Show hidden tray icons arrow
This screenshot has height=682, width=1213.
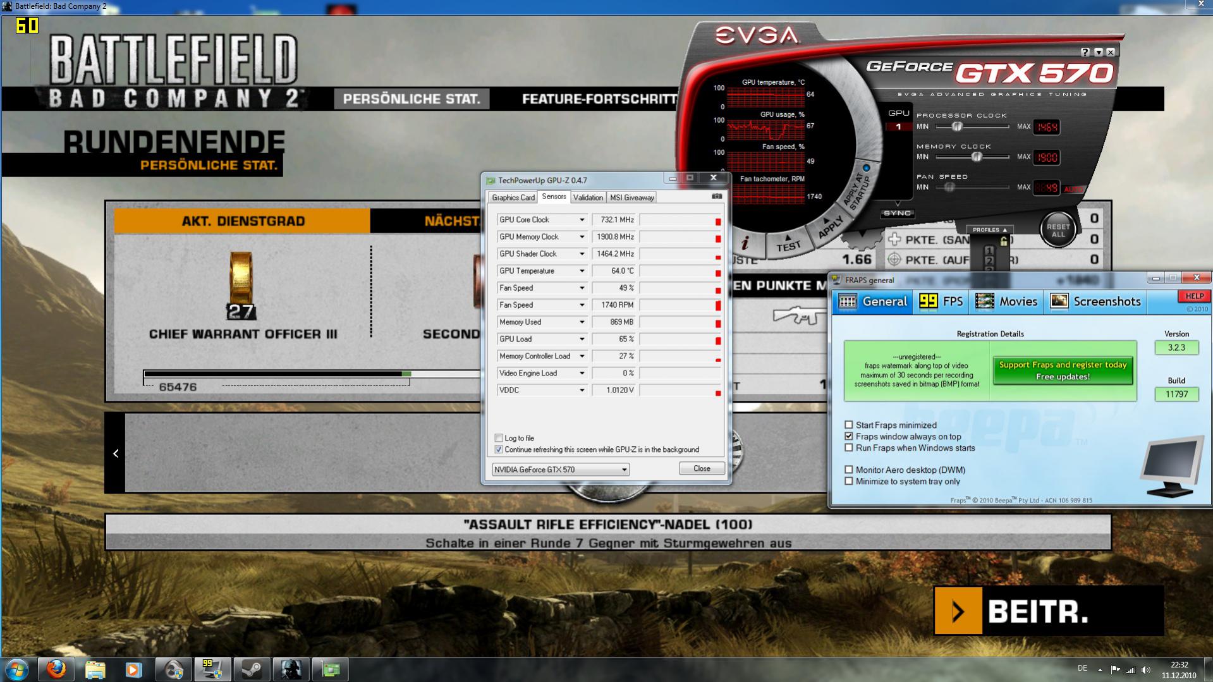pyautogui.click(x=1100, y=669)
